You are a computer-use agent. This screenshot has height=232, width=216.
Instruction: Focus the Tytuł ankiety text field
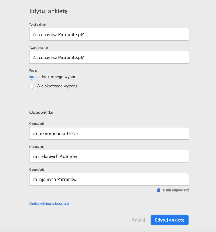(x=109, y=34)
